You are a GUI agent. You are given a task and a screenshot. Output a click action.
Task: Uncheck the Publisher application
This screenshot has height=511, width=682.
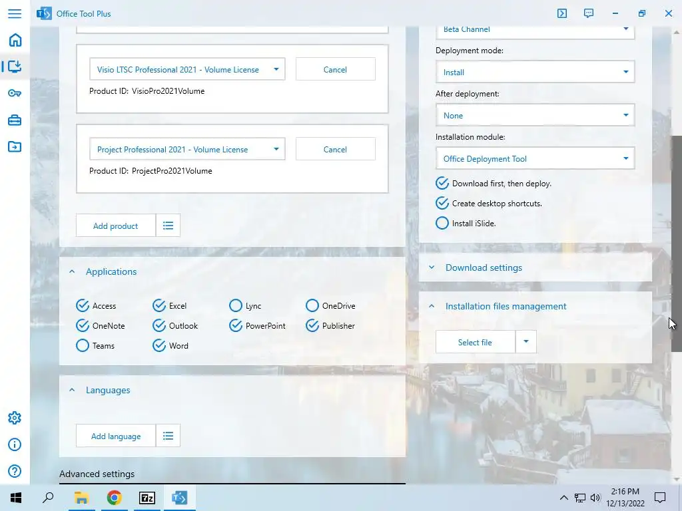pyautogui.click(x=330, y=325)
